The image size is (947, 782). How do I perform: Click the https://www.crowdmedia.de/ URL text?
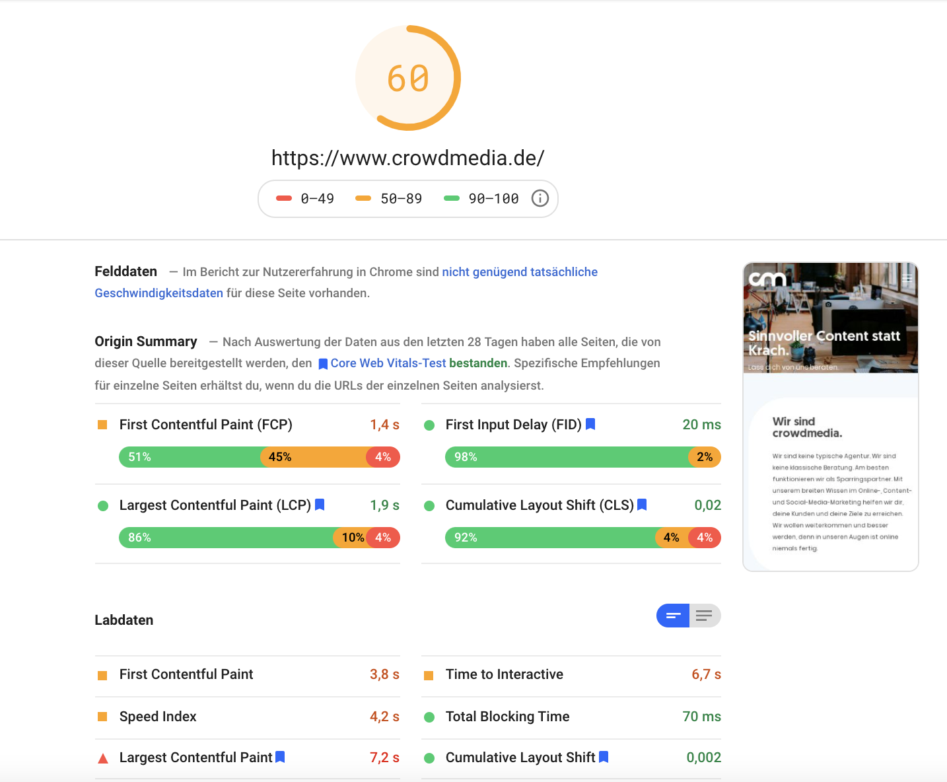408,158
